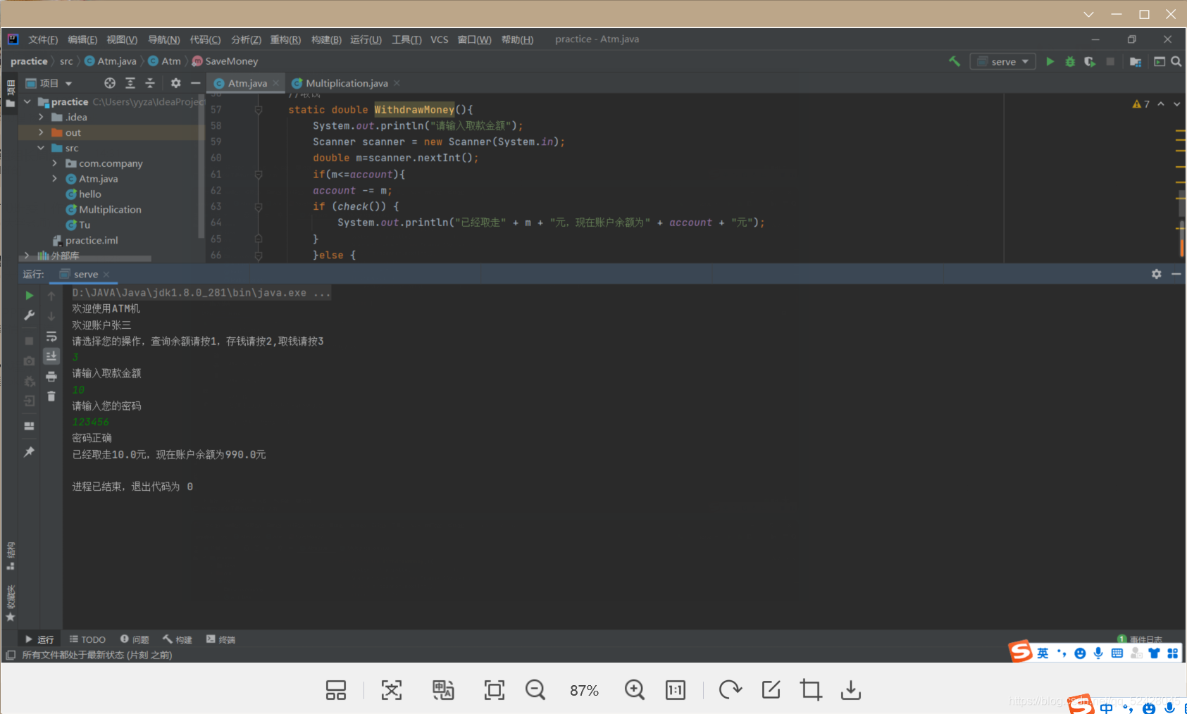Click the green hammer Build Project icon

coord(955,61)
